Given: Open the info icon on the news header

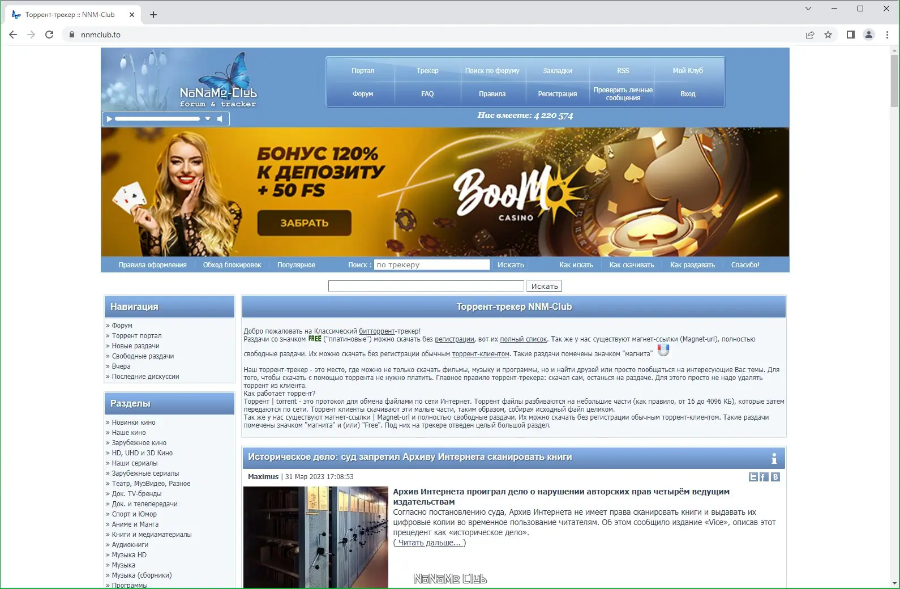Looking at the screenshot, I should click(774, 458).
